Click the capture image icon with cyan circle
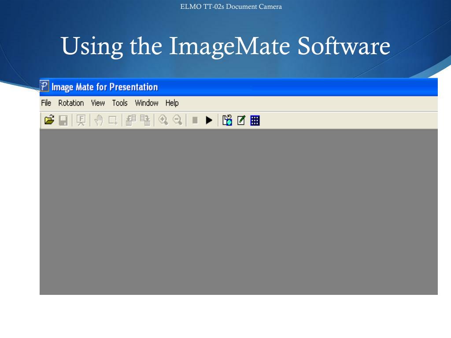This screenshot has width=451, height=338. click(227, 120)
